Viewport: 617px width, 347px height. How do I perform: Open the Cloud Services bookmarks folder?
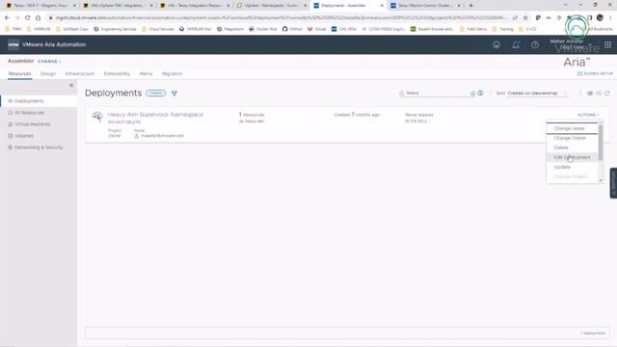pos(157,29)
